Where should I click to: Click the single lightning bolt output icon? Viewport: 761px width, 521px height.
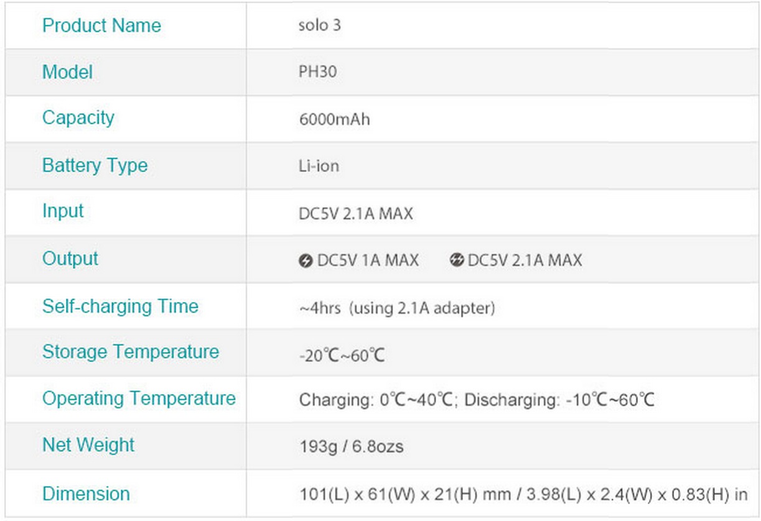pyautogui.click(x=306, y=260)
